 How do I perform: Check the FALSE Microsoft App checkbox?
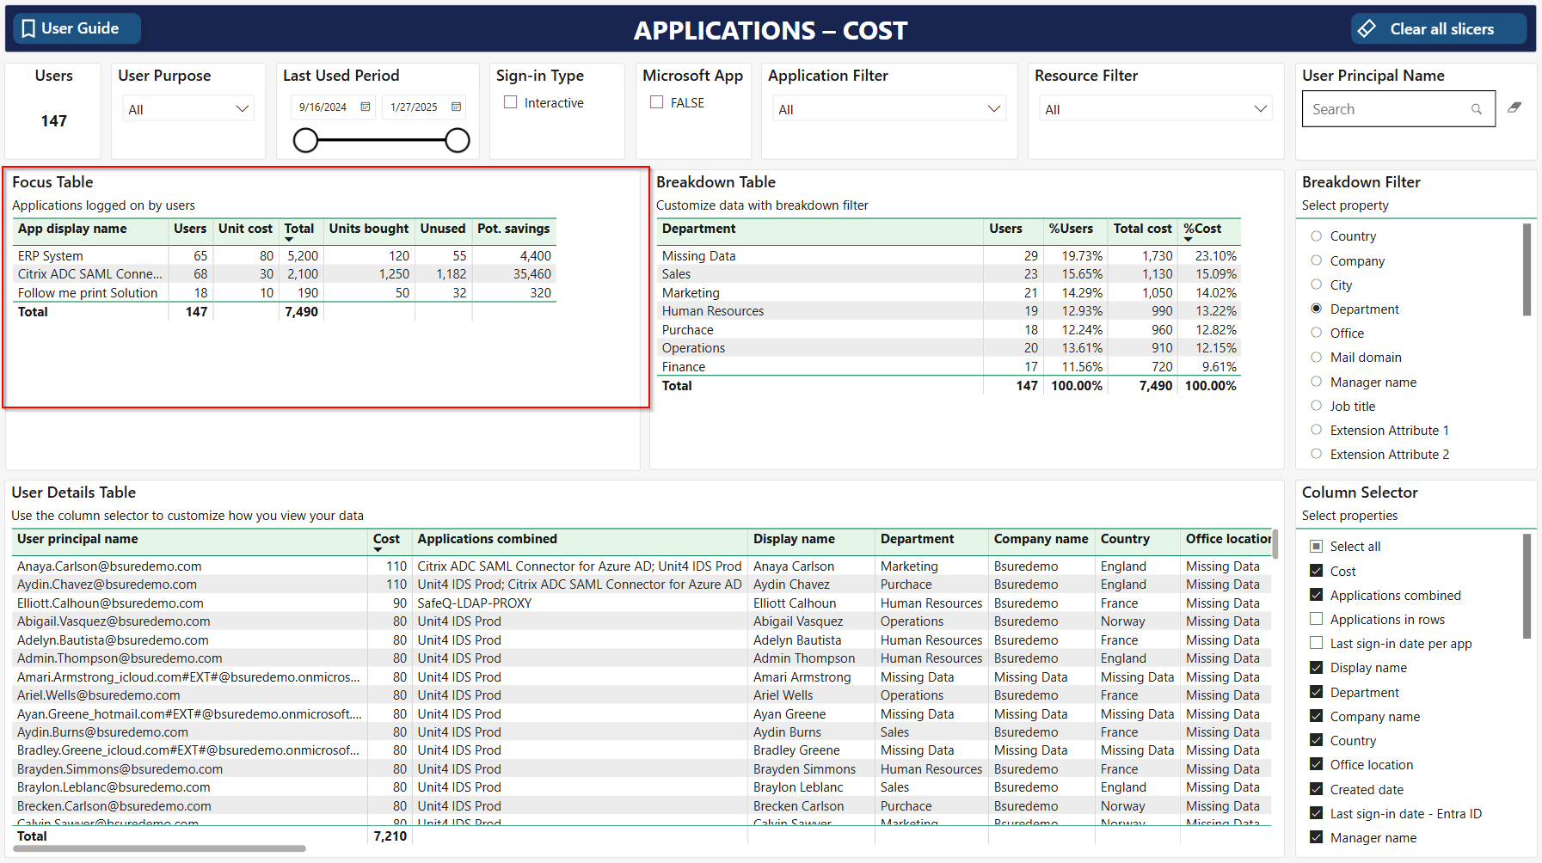coord(657,102)
